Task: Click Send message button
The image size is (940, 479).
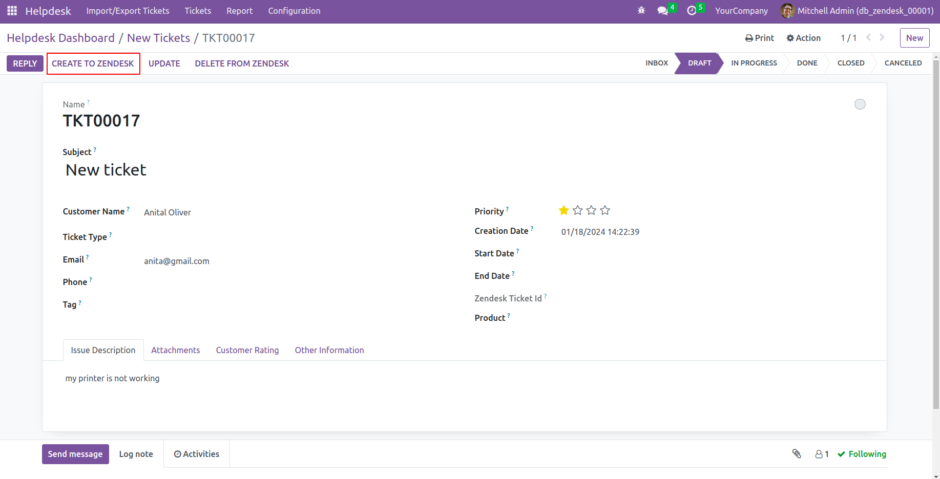Action: tap(75, 454)
